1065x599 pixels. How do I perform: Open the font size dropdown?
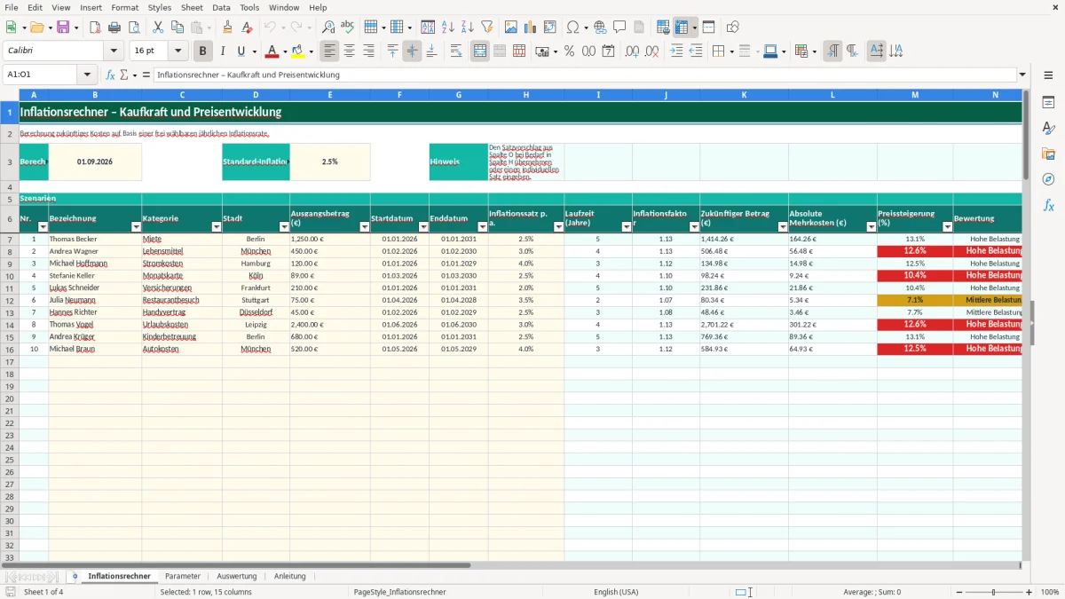pyautogui.click(x=178, y=51)
